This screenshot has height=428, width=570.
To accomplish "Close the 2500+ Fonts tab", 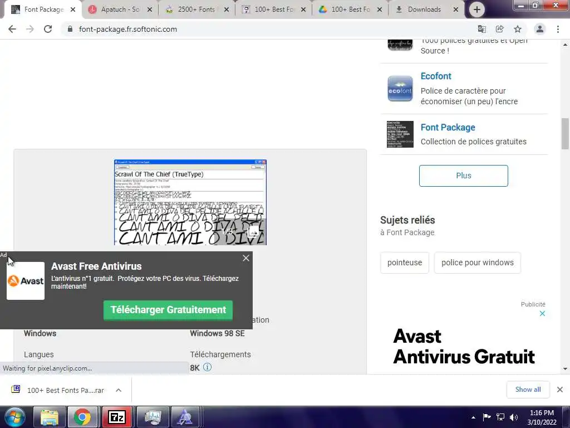I will (227, 9).
